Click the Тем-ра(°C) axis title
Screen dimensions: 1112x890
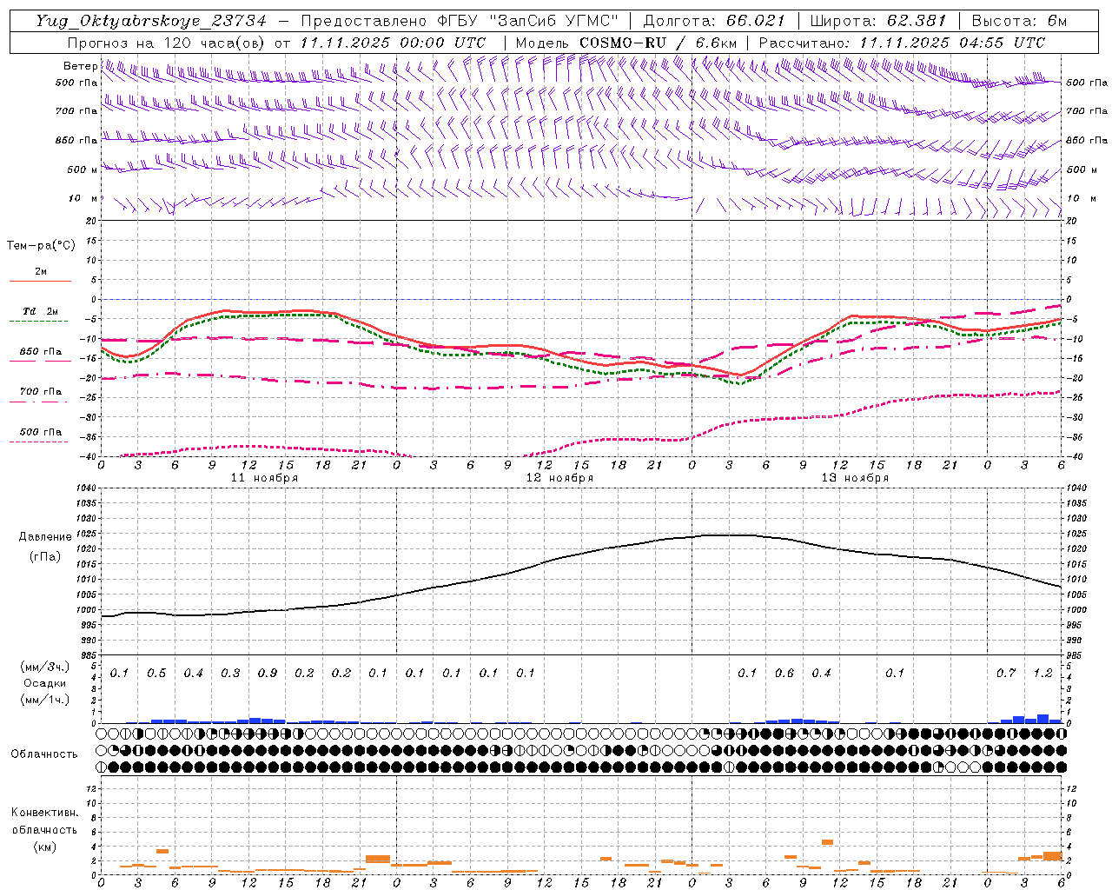[x=41, y=246]
